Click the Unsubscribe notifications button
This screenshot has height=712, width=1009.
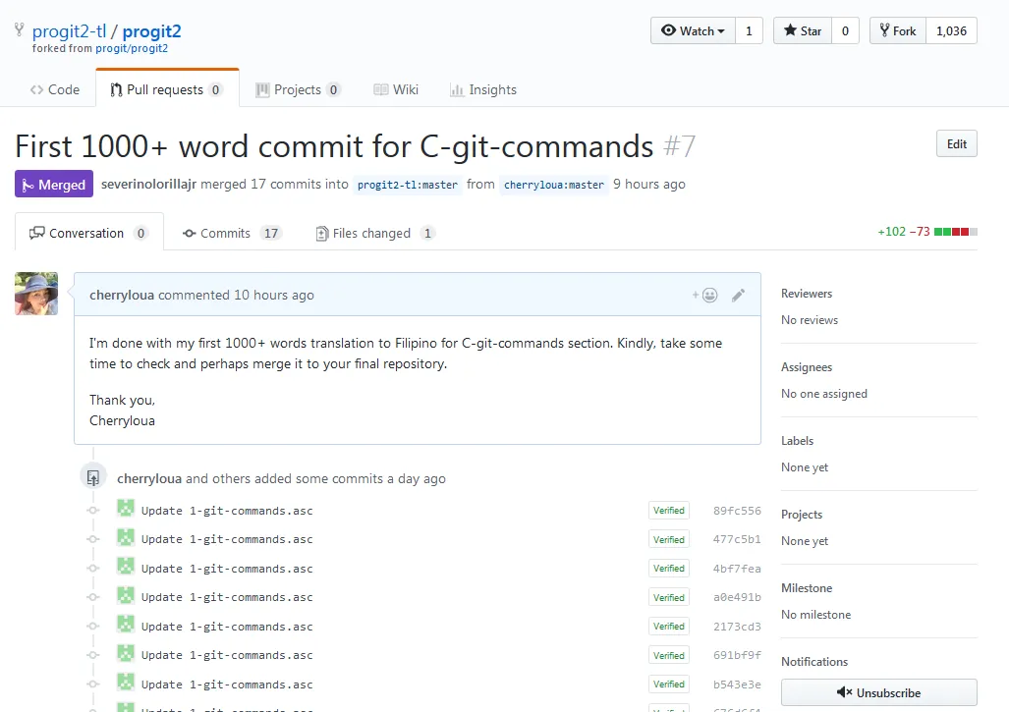[x=879, y=692]
